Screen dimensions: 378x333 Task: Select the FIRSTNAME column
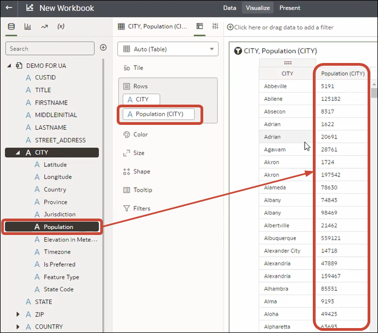[x=51, y=102]
